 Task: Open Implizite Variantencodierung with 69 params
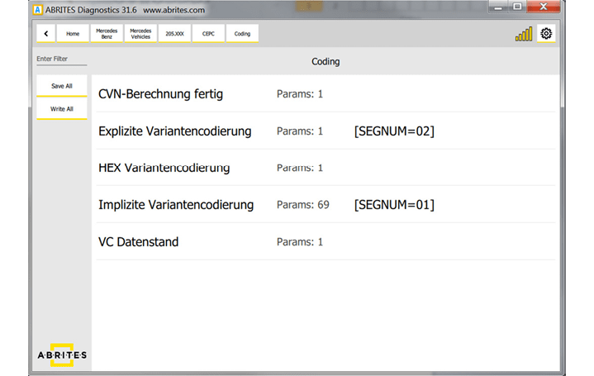(176, 205)
